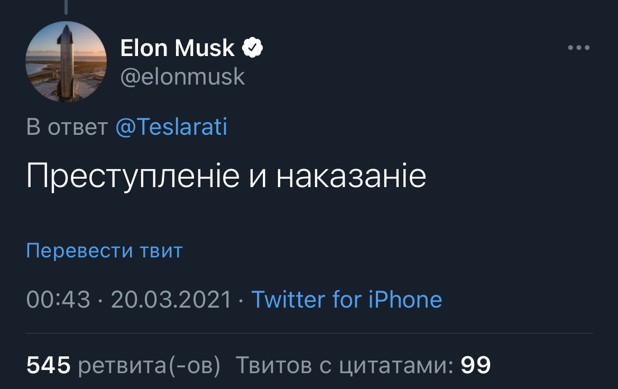The height and width of the screenshot is (389, 618).
Task: Click the 00:43 timestamp
Action: coord(58,300)
